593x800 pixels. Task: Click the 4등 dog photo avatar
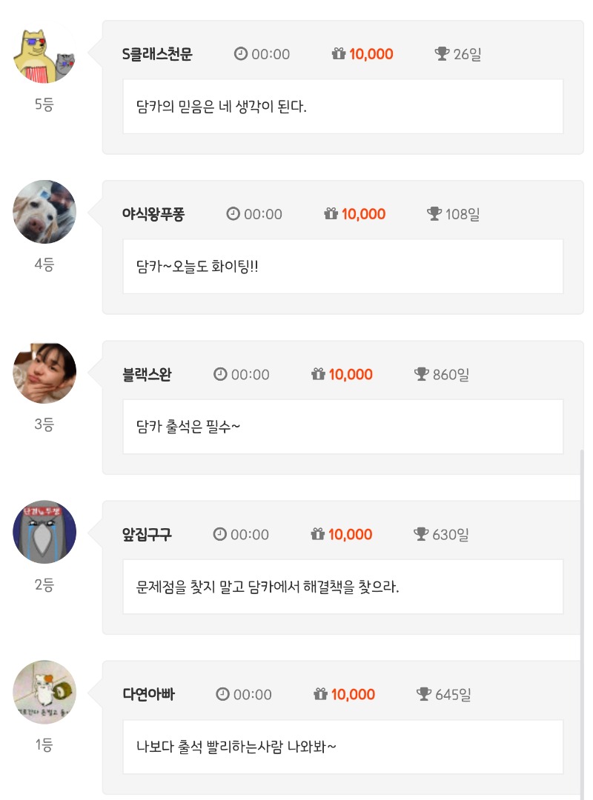[x=44, y=212]
